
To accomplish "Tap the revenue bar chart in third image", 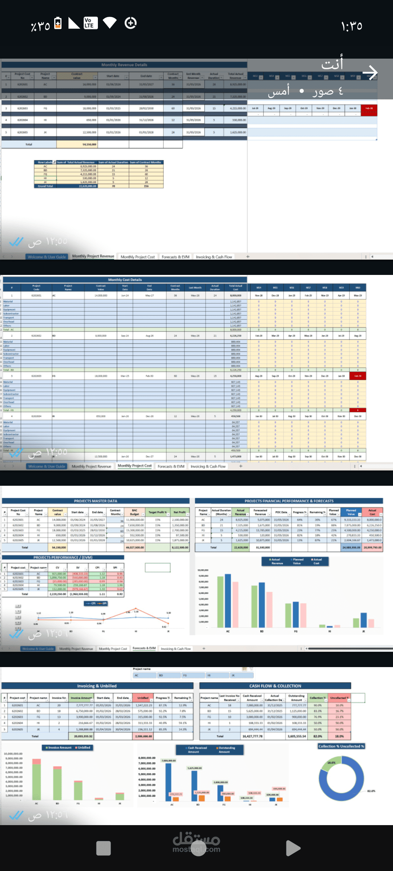I will tap(289, 596).
